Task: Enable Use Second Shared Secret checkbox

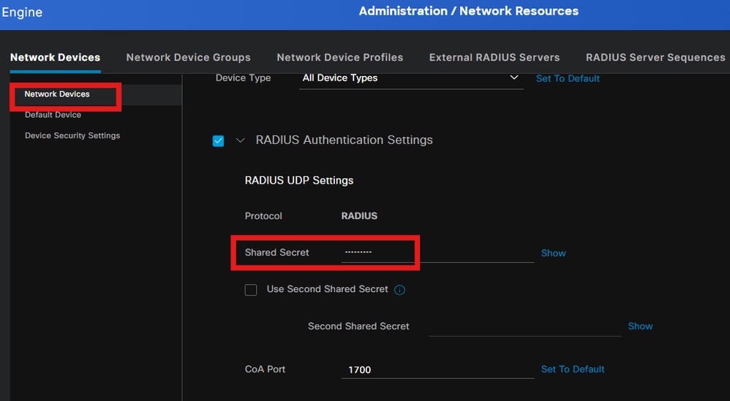Action: pos(251,290)
